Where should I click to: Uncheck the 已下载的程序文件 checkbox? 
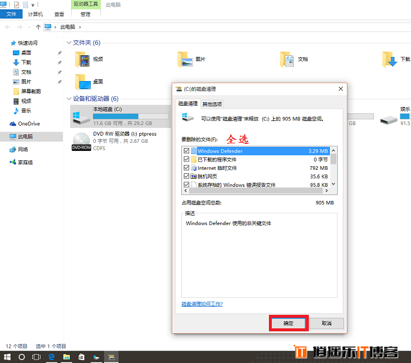tap(186, 159)
